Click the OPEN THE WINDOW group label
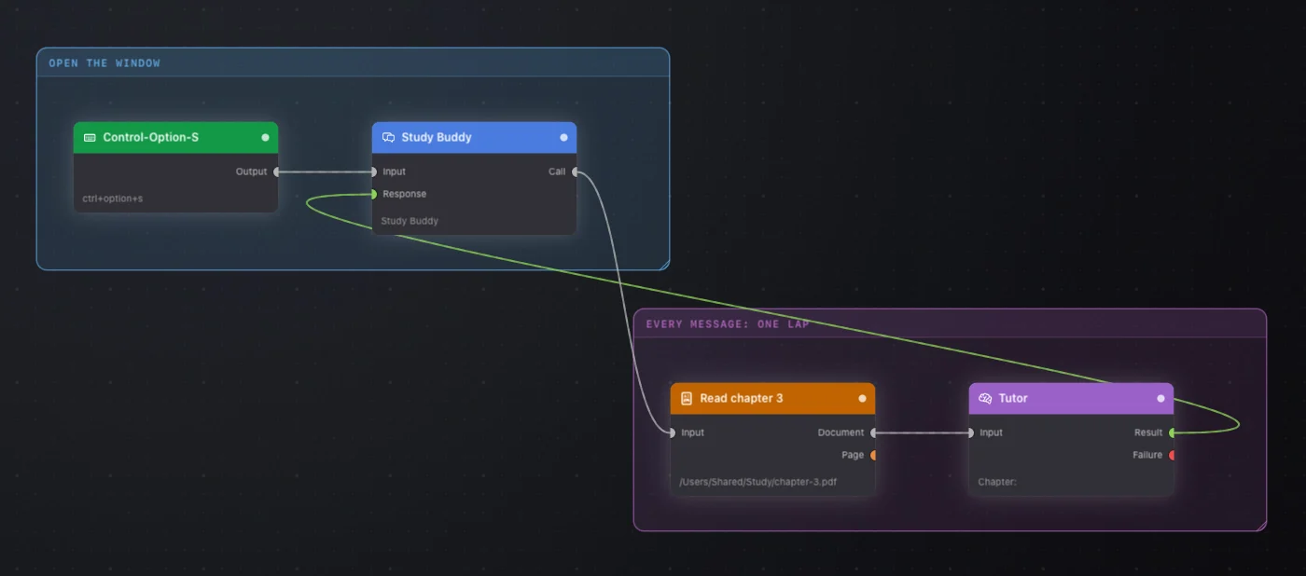This screenshot has width=1306, height=576. coord(104,63)
